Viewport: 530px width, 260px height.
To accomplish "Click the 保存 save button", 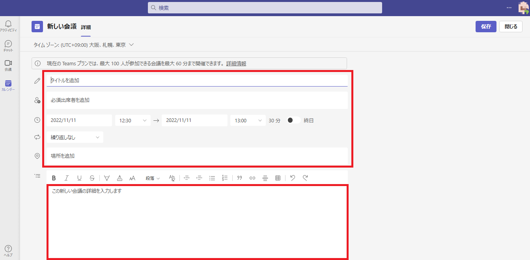I will pyautogui.click(x=486, y=27).
